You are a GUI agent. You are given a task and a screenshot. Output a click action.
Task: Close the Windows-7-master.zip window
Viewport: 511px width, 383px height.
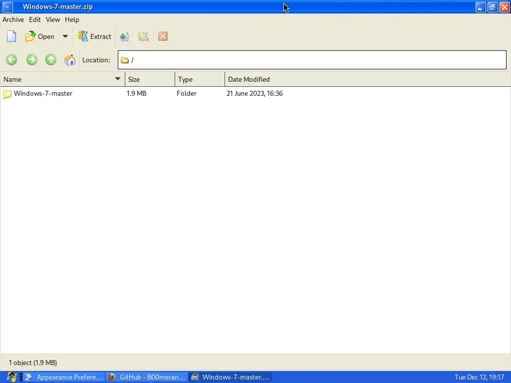pos(505,7)
